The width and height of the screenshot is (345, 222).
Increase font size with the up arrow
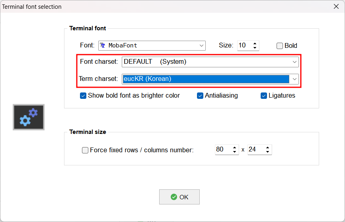coord(255,43)
